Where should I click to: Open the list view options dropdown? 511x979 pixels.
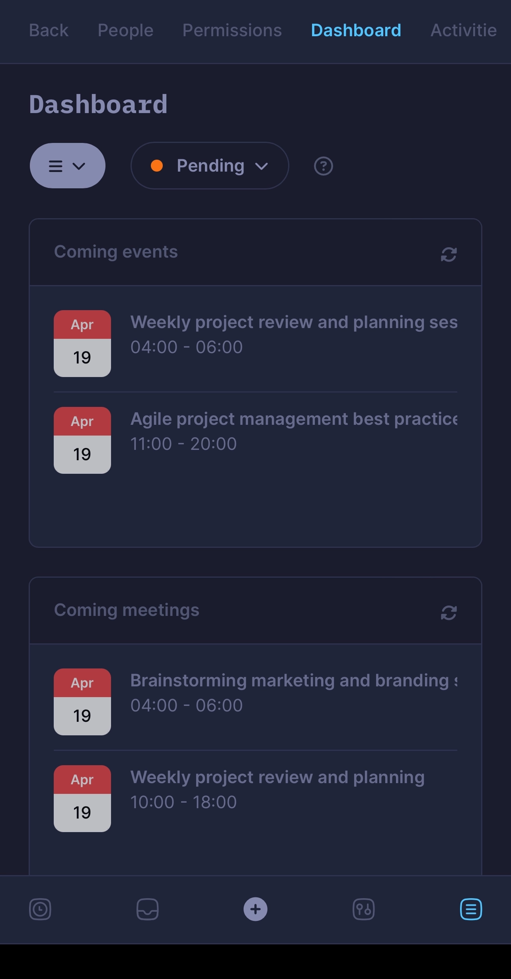point(67,166)
